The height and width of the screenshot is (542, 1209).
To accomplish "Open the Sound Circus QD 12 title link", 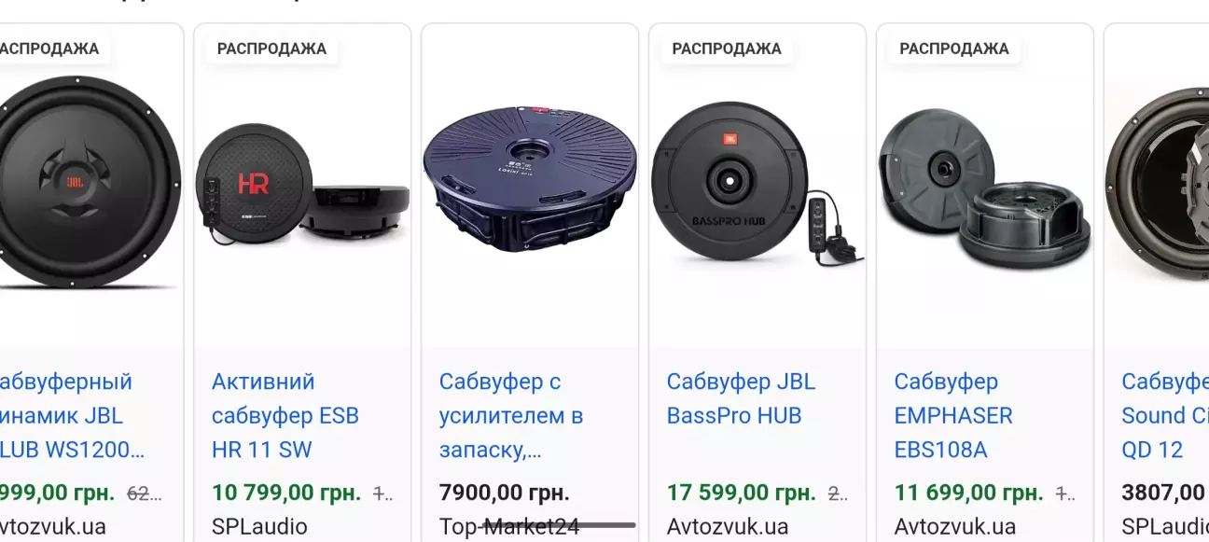I will click(1164, 415).
